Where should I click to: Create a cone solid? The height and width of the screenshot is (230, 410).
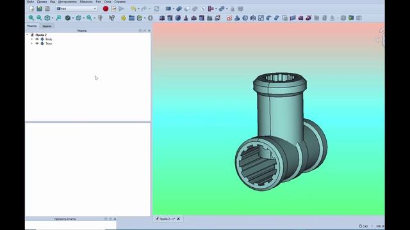[186, 18]
